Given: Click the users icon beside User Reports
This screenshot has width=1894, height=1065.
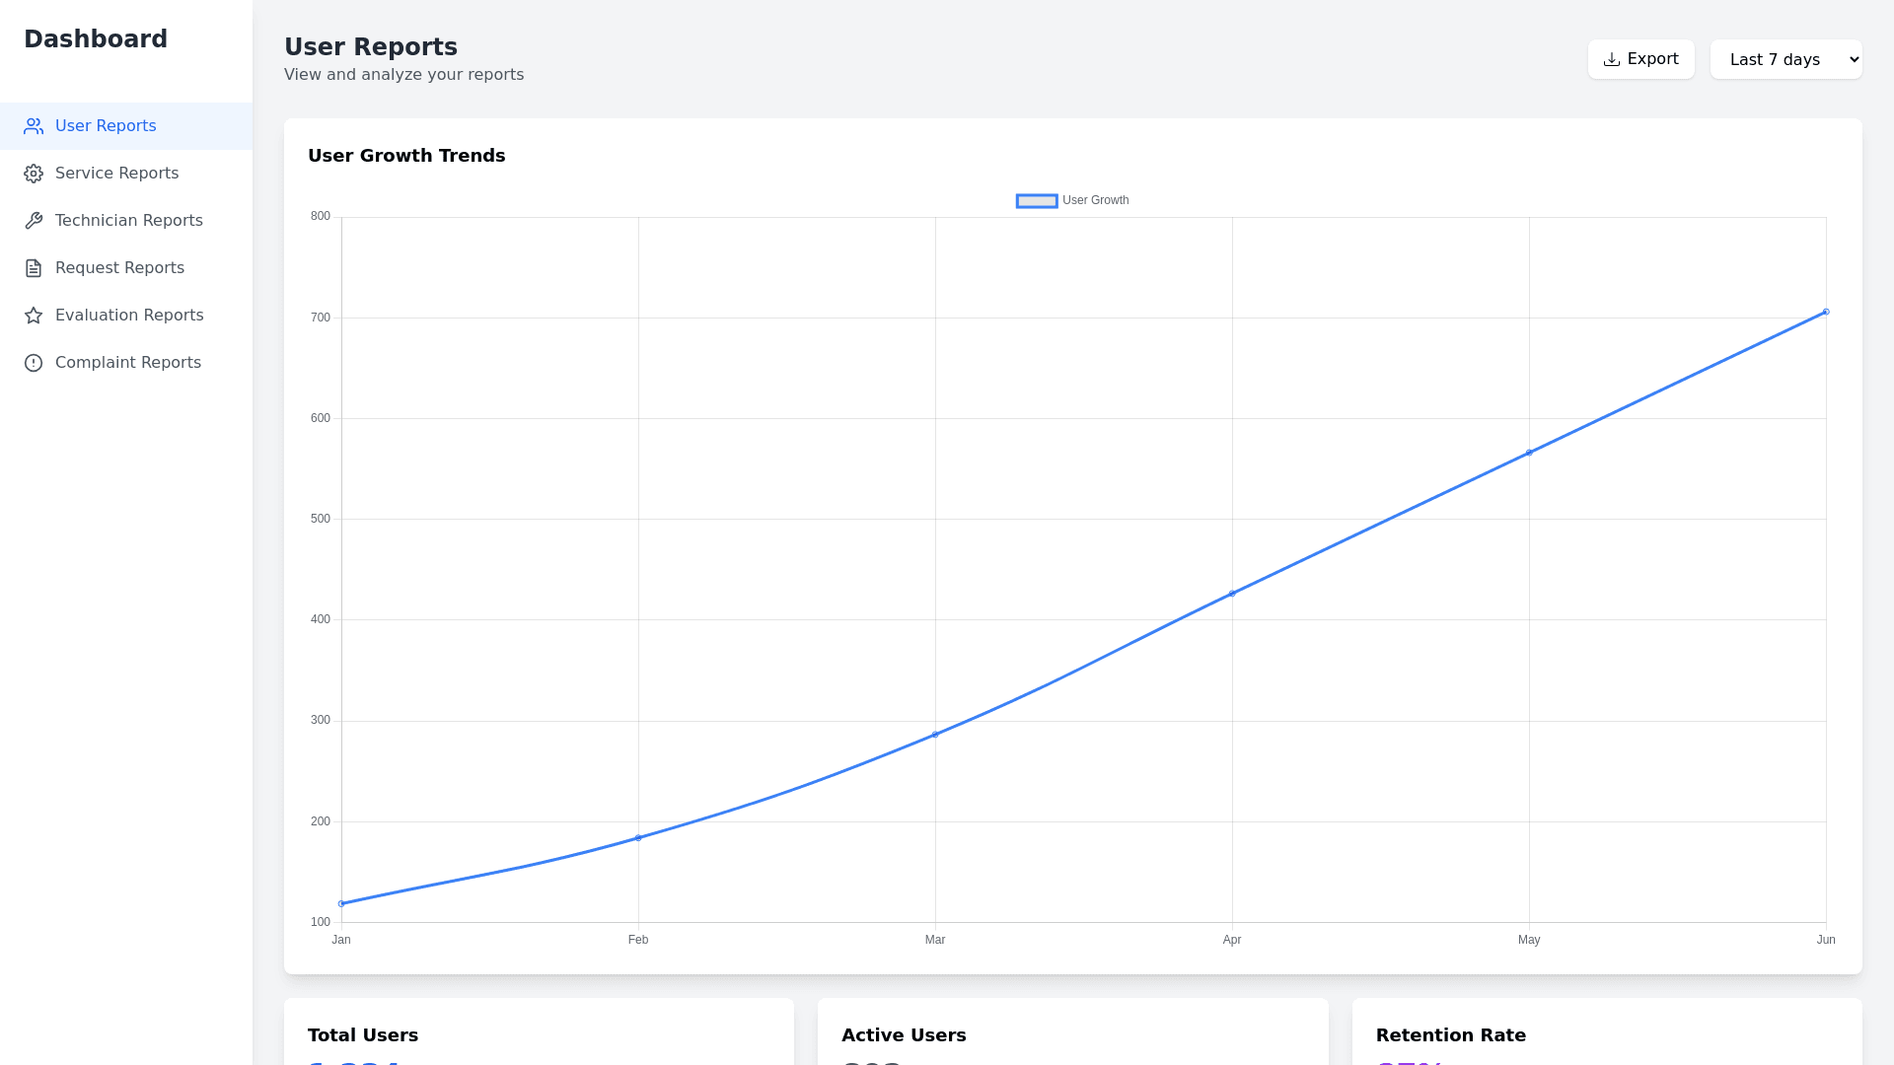Looking at the screenshot, I should click(x=34, y=126).
